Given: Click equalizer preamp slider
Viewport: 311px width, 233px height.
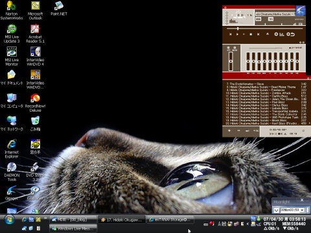Looking at the screenshot, I should pos(231,61).
